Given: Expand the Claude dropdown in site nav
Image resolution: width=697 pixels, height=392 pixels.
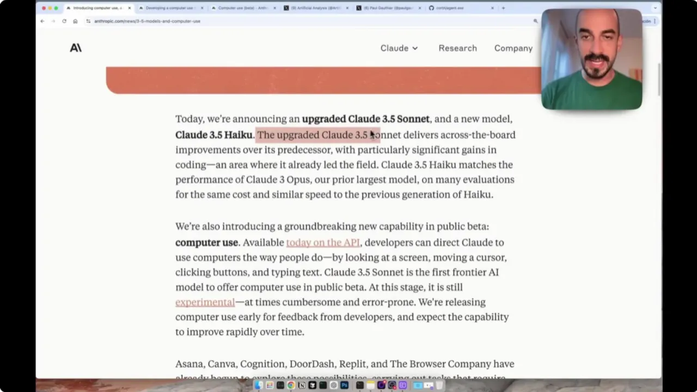Looking at the screenshot, I should [399, 48].
